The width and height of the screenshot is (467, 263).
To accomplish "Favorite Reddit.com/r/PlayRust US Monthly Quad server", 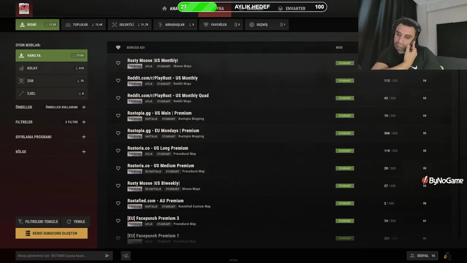I will coord(118,98).
